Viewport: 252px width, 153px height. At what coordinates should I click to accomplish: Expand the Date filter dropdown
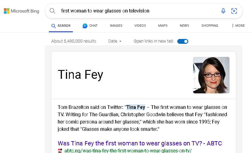click(115, 41)
